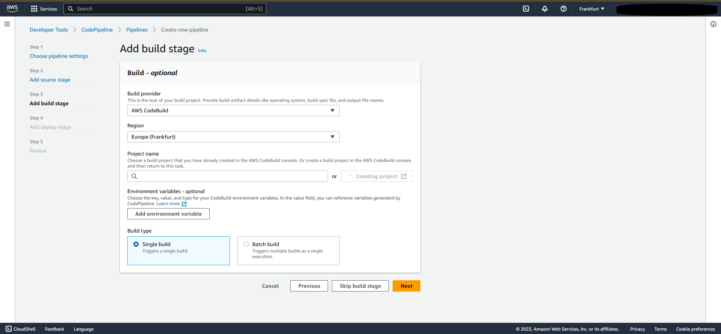
Task: Toggle the hamburger side navigation menu
Action: point(7,24)
